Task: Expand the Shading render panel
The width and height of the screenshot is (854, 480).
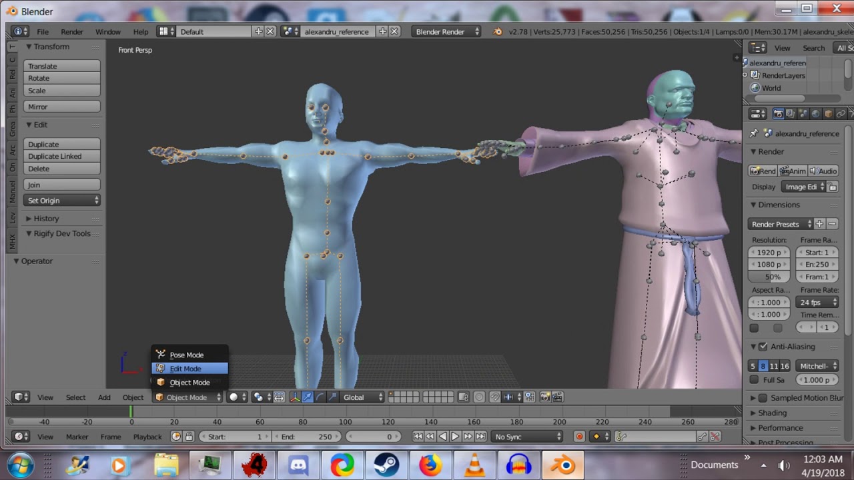Action: tap(772, 413)
